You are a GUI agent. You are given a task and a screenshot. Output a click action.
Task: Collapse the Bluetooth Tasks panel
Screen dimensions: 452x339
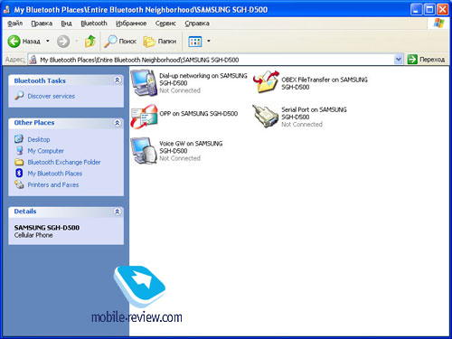point(118,80)
